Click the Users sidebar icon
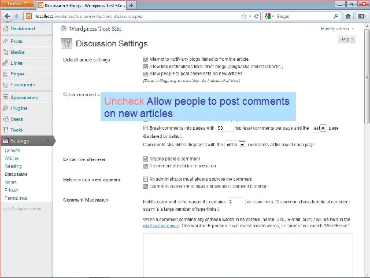The height and width of the screenshot is (278, 370). point(5,119)
